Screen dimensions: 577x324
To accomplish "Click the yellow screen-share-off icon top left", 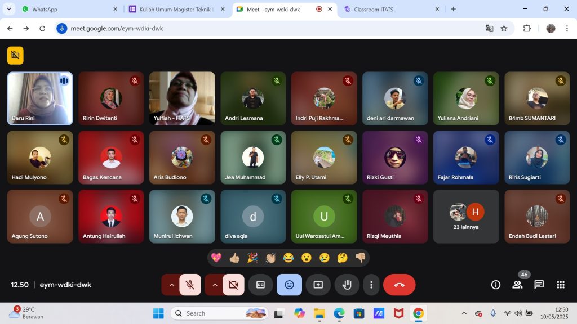I will point(15,56).
